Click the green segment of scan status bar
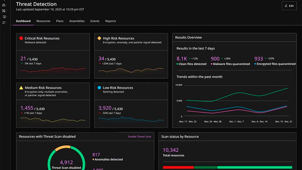302x170 pixels. tap(255, 167)
